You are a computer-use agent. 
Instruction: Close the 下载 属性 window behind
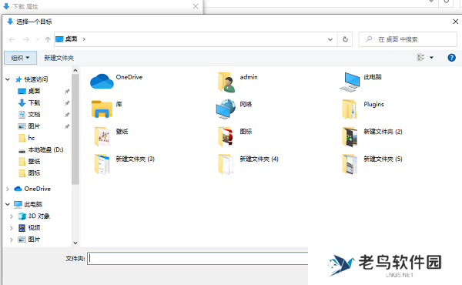click(x=196, y=6)
